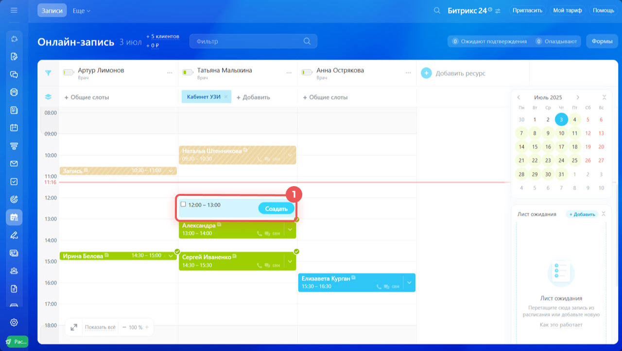Open the settings gear in sidebar
This screenshot has height=351, width=622.
tap(14, 322)
